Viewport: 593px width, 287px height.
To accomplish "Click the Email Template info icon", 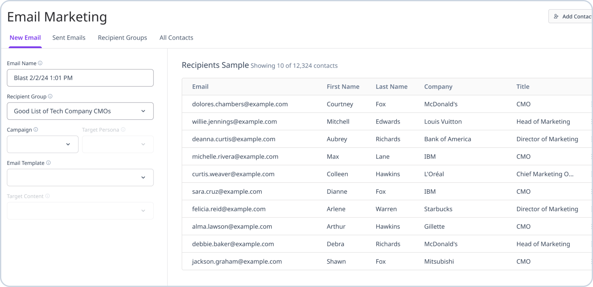I will coord(48,163).
